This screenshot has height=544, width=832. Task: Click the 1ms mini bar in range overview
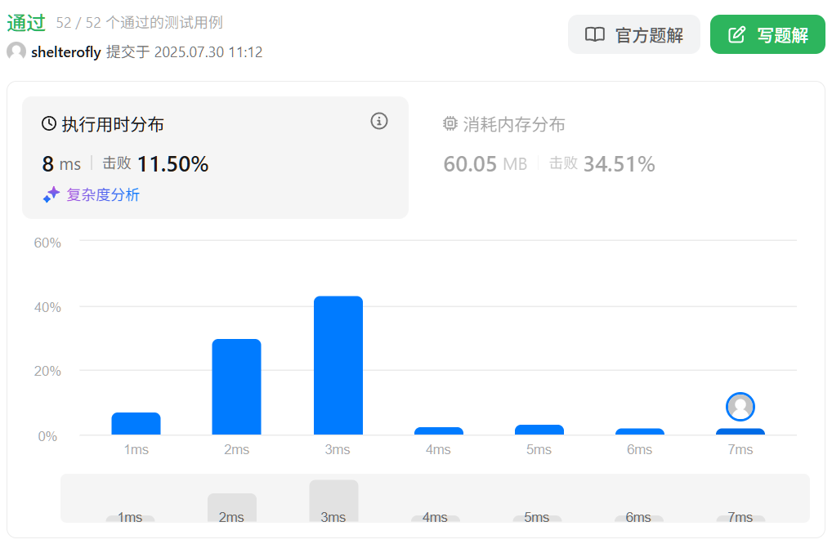pos(131,519)
